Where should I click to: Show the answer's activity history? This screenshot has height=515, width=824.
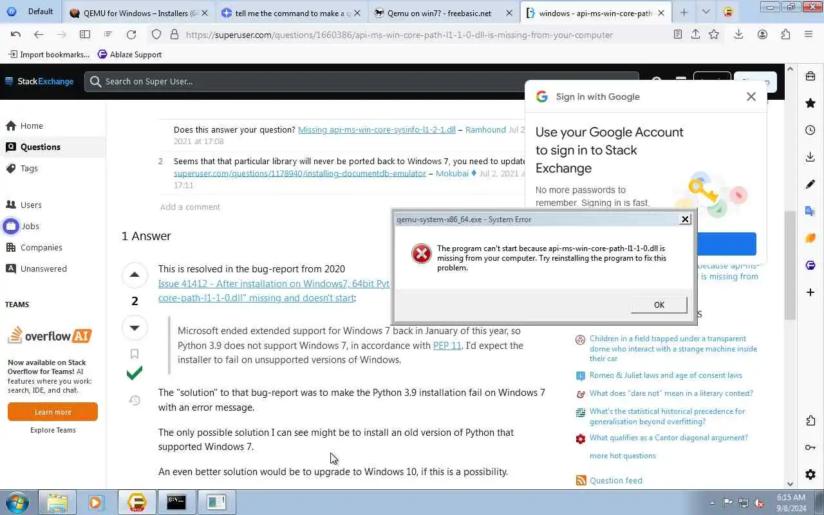134,400
